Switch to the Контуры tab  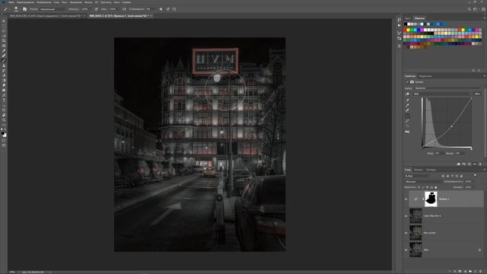431,170
